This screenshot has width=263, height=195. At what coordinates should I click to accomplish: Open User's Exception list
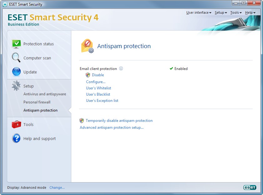coord(102,101)
